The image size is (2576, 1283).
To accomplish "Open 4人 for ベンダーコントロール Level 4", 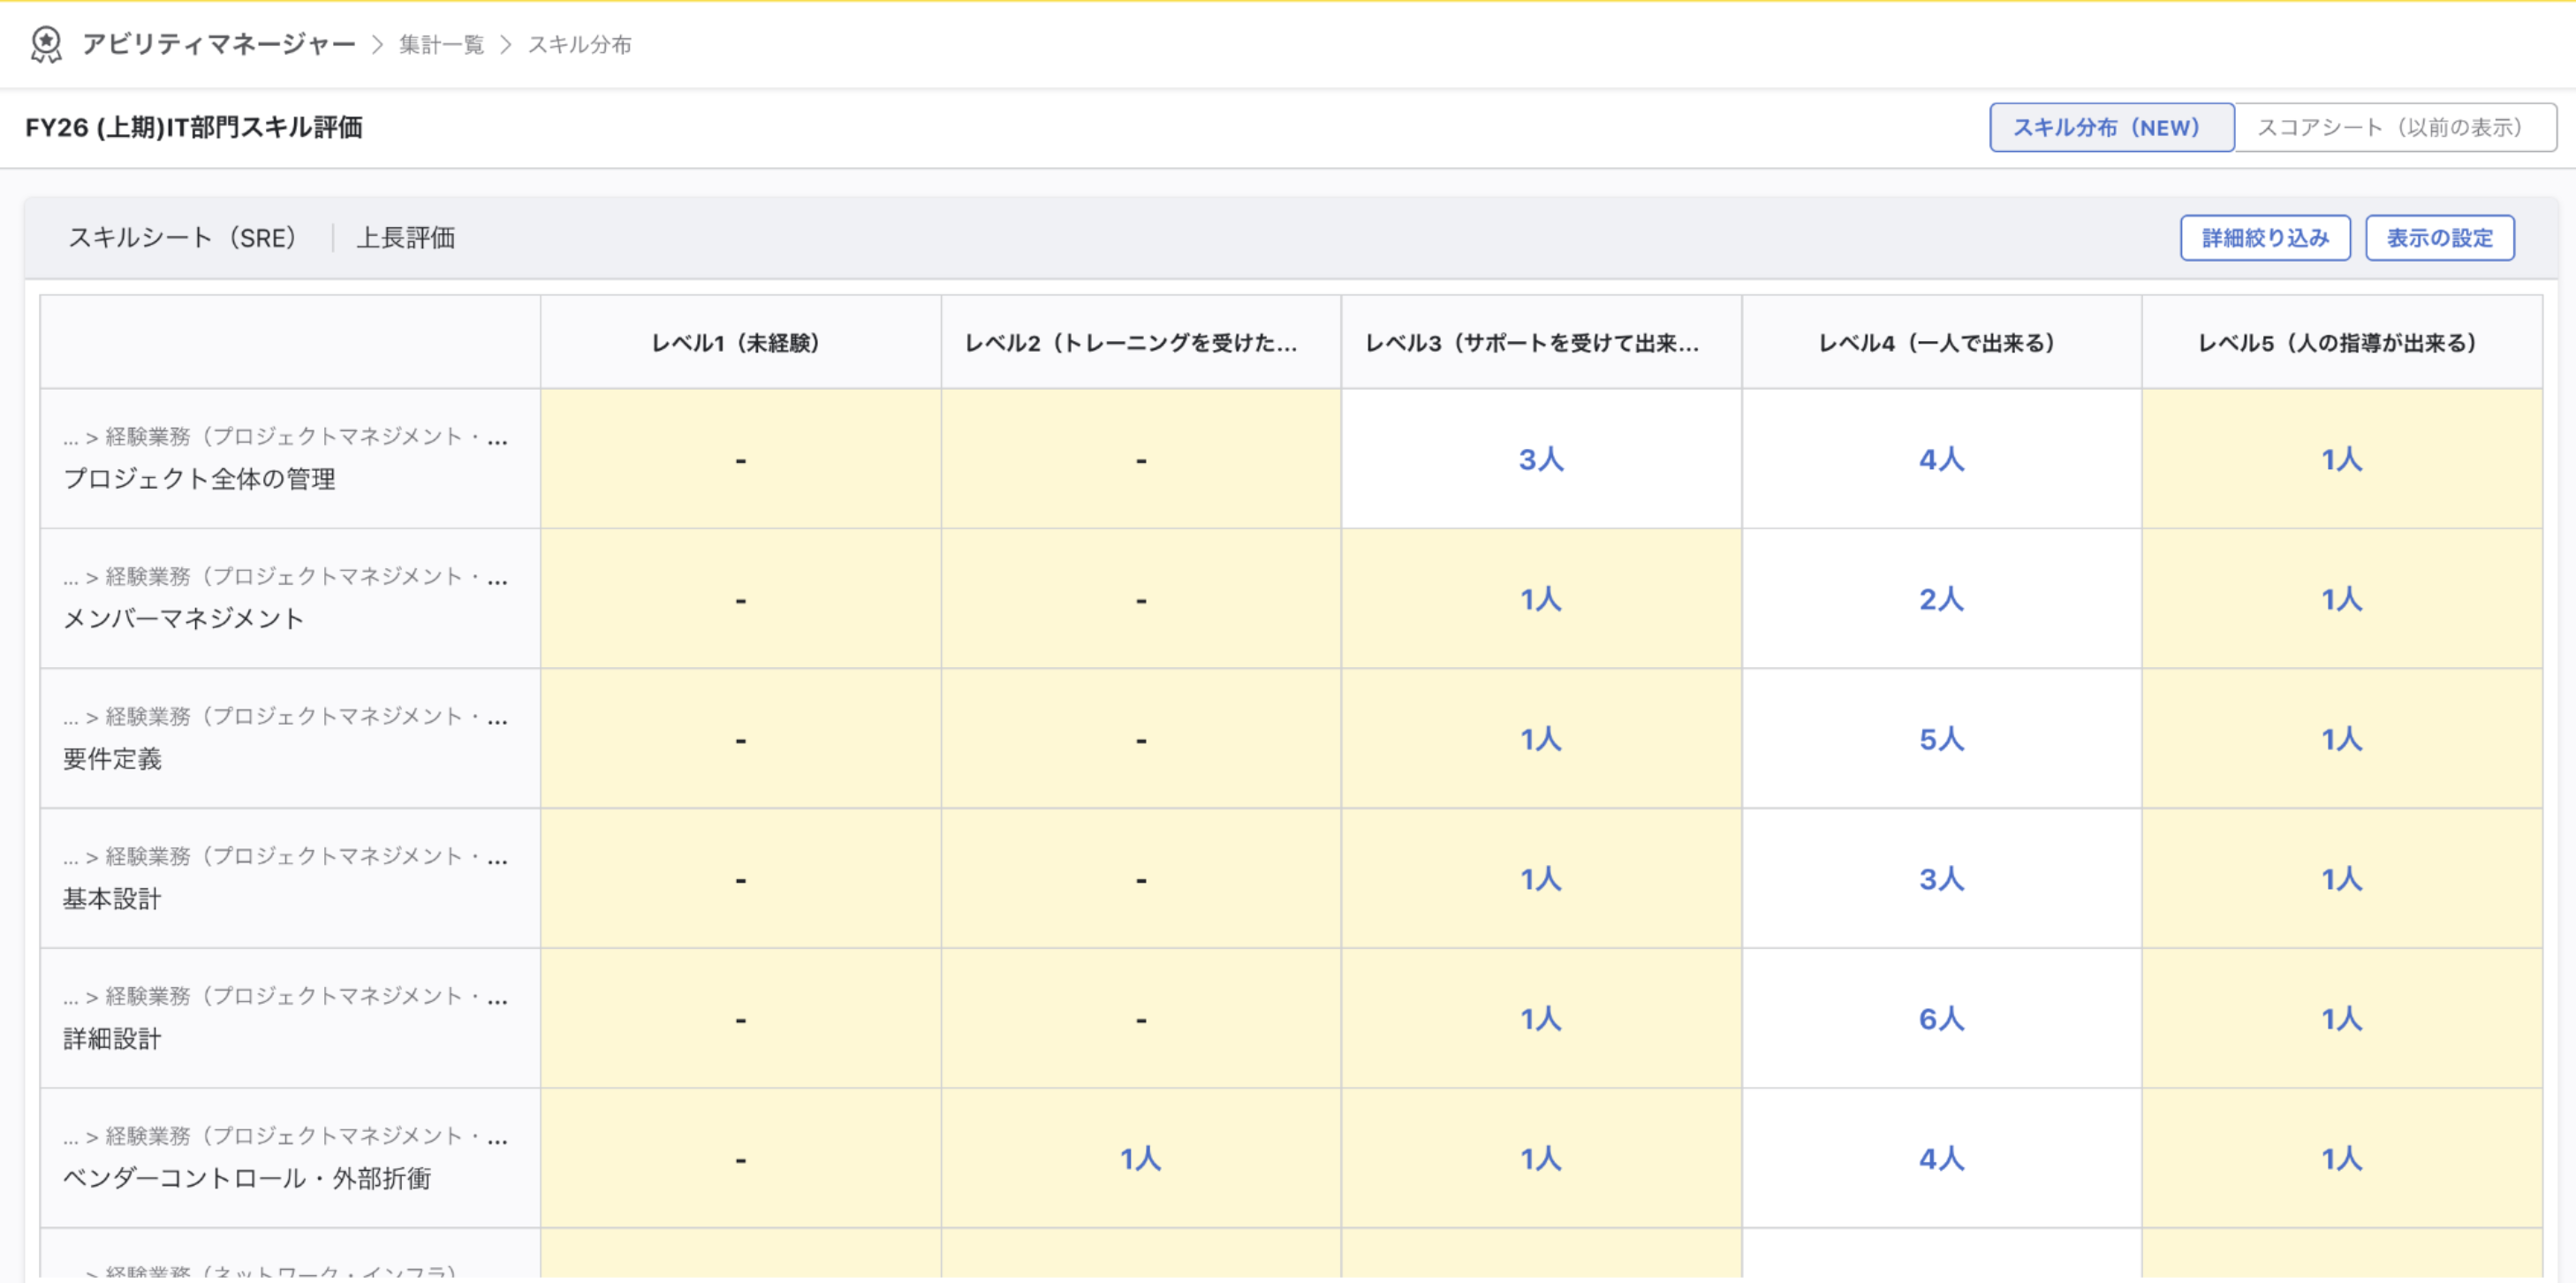I will [1941, 1159].
